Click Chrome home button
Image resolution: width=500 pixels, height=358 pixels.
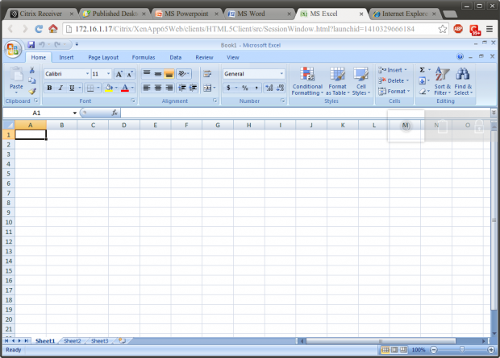coord(53,29)
